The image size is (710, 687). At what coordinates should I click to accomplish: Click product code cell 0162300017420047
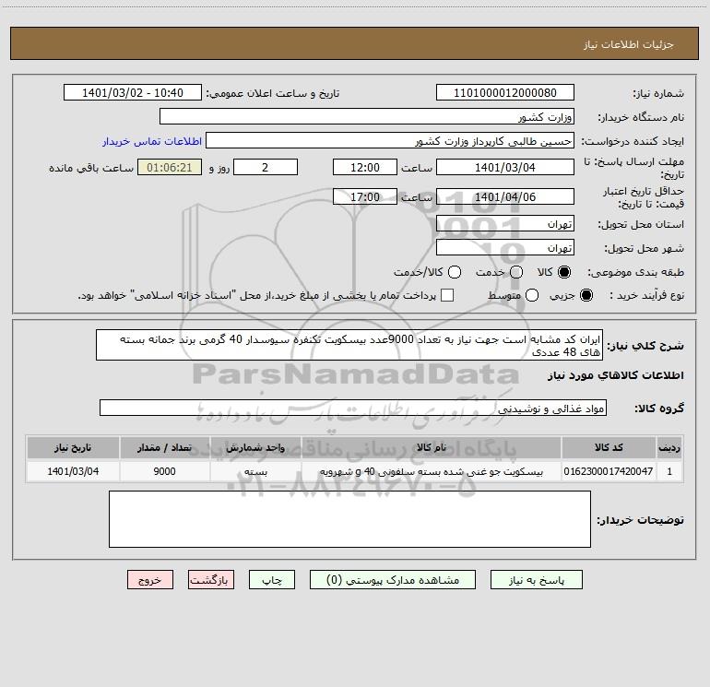[x=609, y=471]
